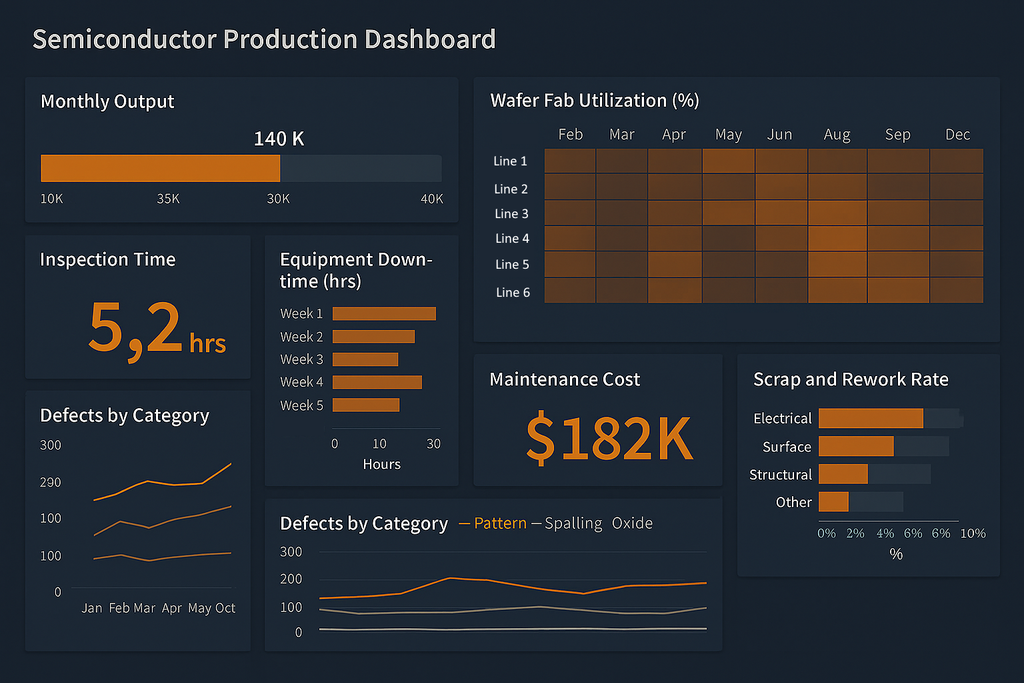The image size is (1024, 683).
Task: Expand the Wafer Fab Utilization panel
Action: click(594, 100)
